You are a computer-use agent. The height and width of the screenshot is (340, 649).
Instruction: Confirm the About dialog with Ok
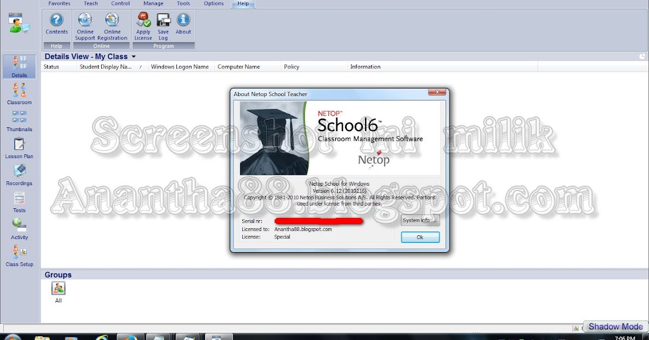click(420, 237)
